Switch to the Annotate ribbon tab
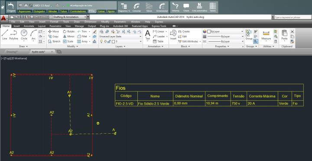 [x=29, y=26]
